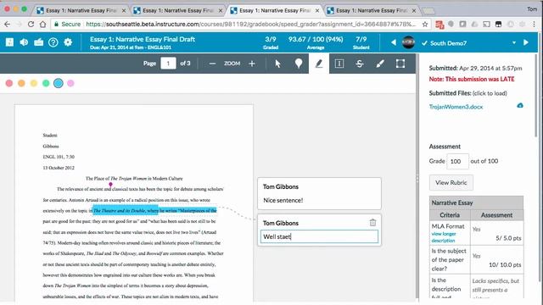The width and height of the screenshot is (543, 305).
Task: Choose the red highlight color
Action: tap(9, 83)
